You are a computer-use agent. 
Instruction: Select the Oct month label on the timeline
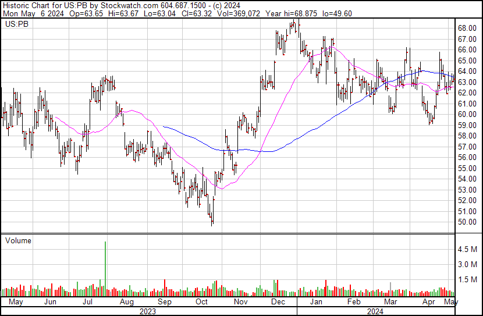(x=201, y=301)
